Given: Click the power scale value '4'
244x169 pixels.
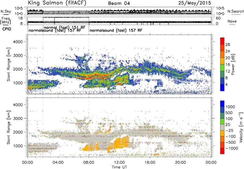Looking at the screenshot, I should coord(227,84).
